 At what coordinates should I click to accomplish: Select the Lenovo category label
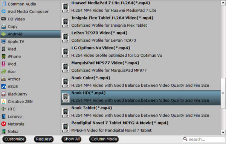[15, 117]
